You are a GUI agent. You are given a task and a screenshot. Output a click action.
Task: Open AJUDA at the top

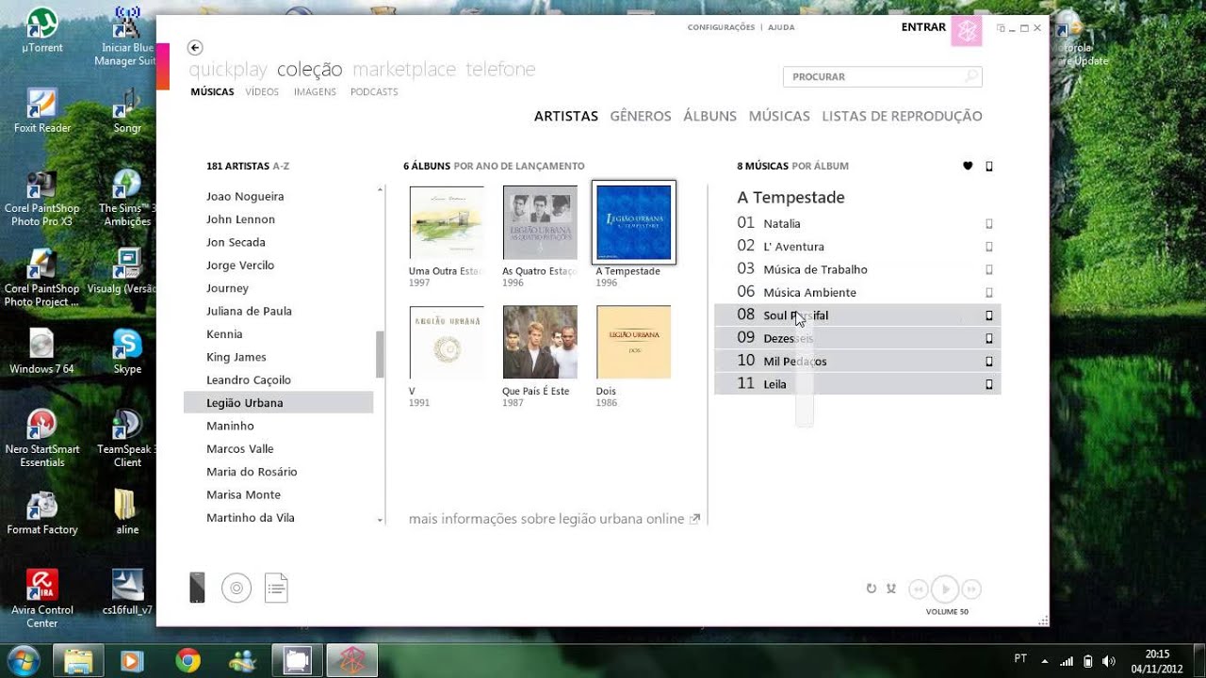tap(781, 27)
